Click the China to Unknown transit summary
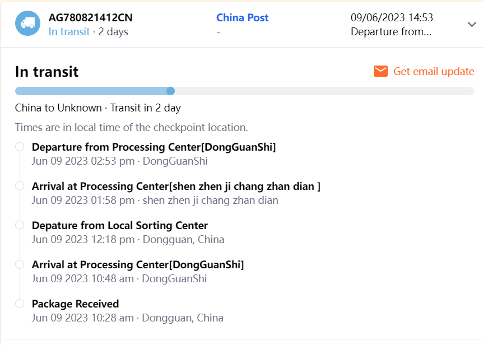The height and width of the screenshot is (345, 483). coord(97,108)
